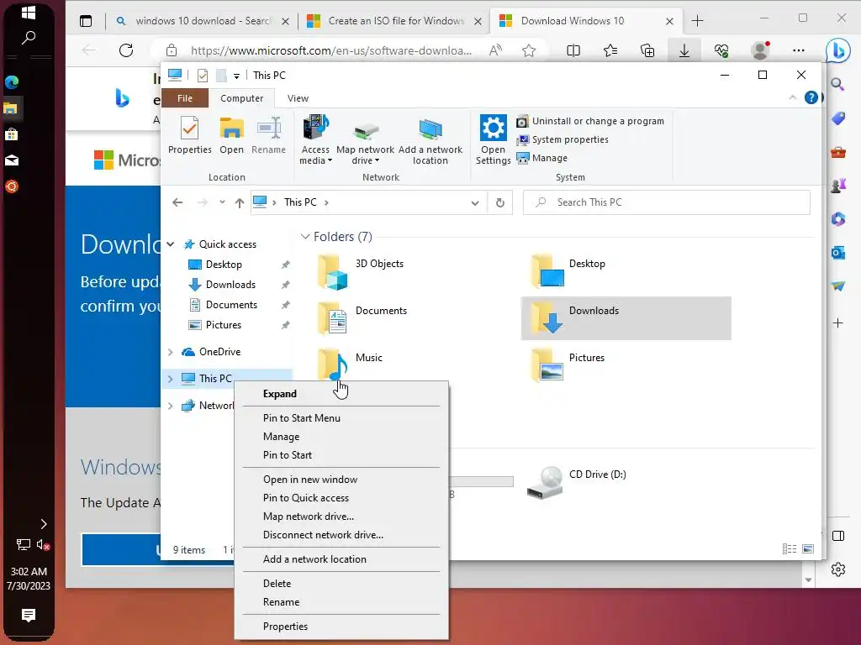Open Quick Access Toolbar customize dropdown
Image resolution: width=861 pixels, height=645 pixels.
click(x=236, y=76)
